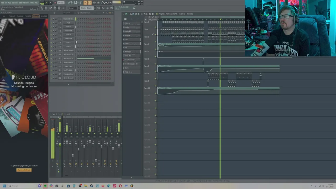Select 'rain' pattern in the picker
Image resolution: width=336 pixels, height=189 pixels.
tap(132, 39)
